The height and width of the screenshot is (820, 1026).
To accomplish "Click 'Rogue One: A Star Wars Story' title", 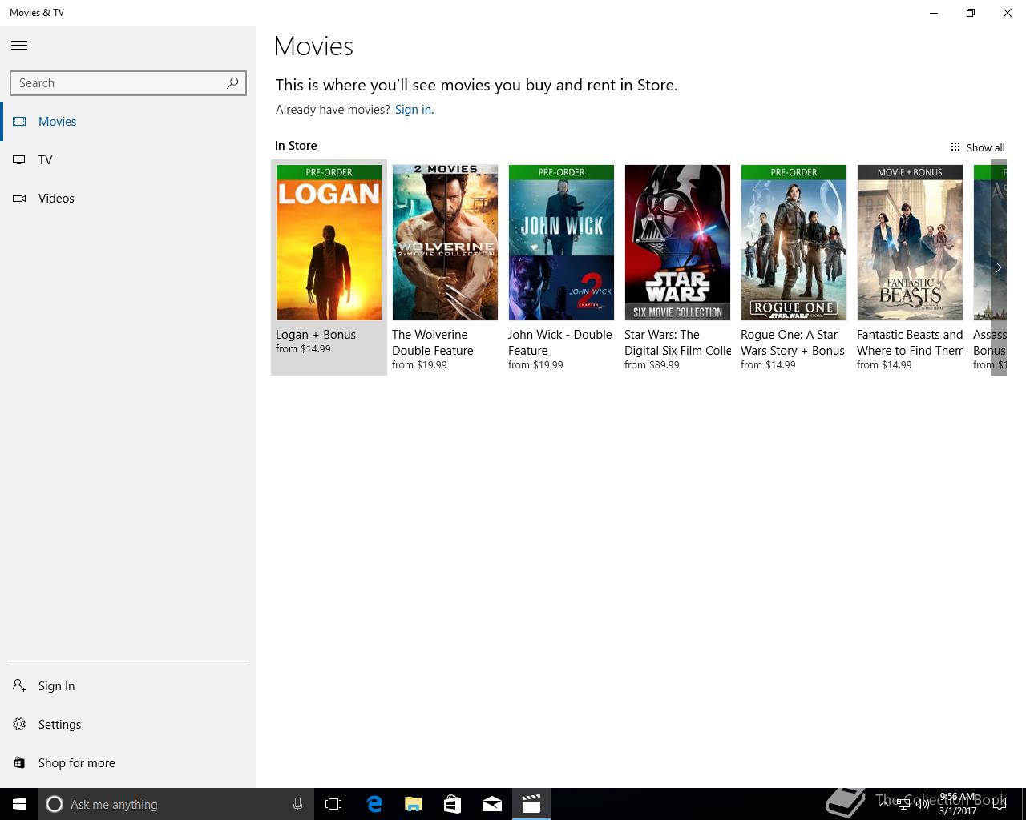I will coord(793,343).
